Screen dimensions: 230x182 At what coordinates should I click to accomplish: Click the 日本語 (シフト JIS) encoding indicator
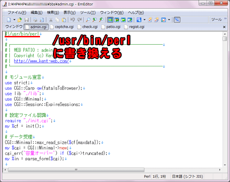click(x=187, y=176)
